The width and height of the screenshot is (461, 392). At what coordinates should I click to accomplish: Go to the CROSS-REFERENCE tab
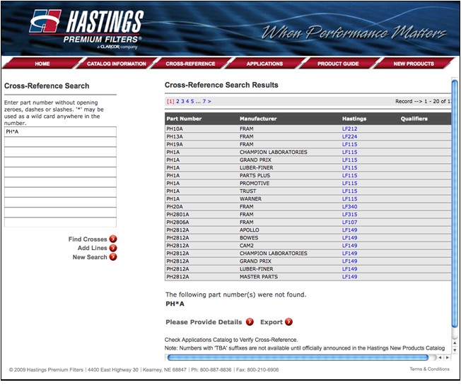tap(190, 64)
